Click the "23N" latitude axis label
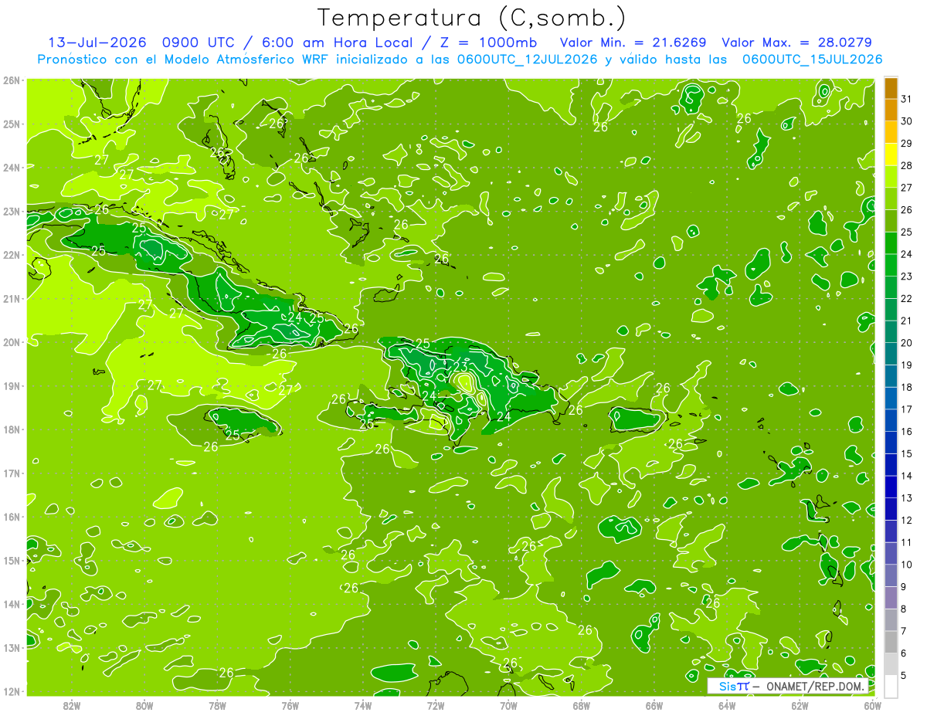This screenshot has width=927, height=716. [x=12, y=211]
